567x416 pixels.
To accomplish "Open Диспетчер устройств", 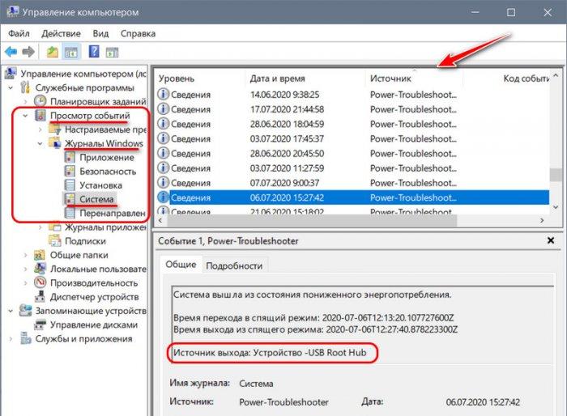I will pyautogui.click(x=94, y=297).
